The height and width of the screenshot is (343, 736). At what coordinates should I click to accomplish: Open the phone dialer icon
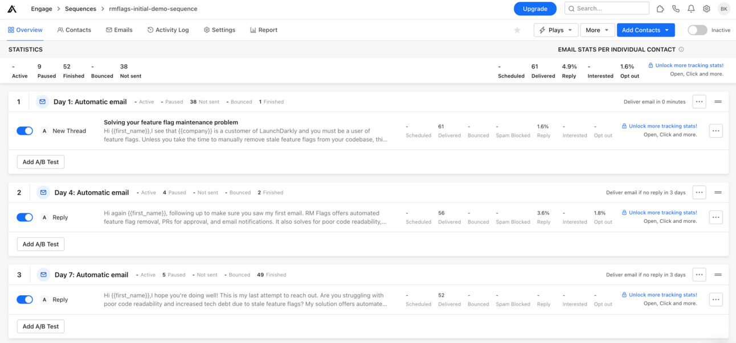(676, 9)
